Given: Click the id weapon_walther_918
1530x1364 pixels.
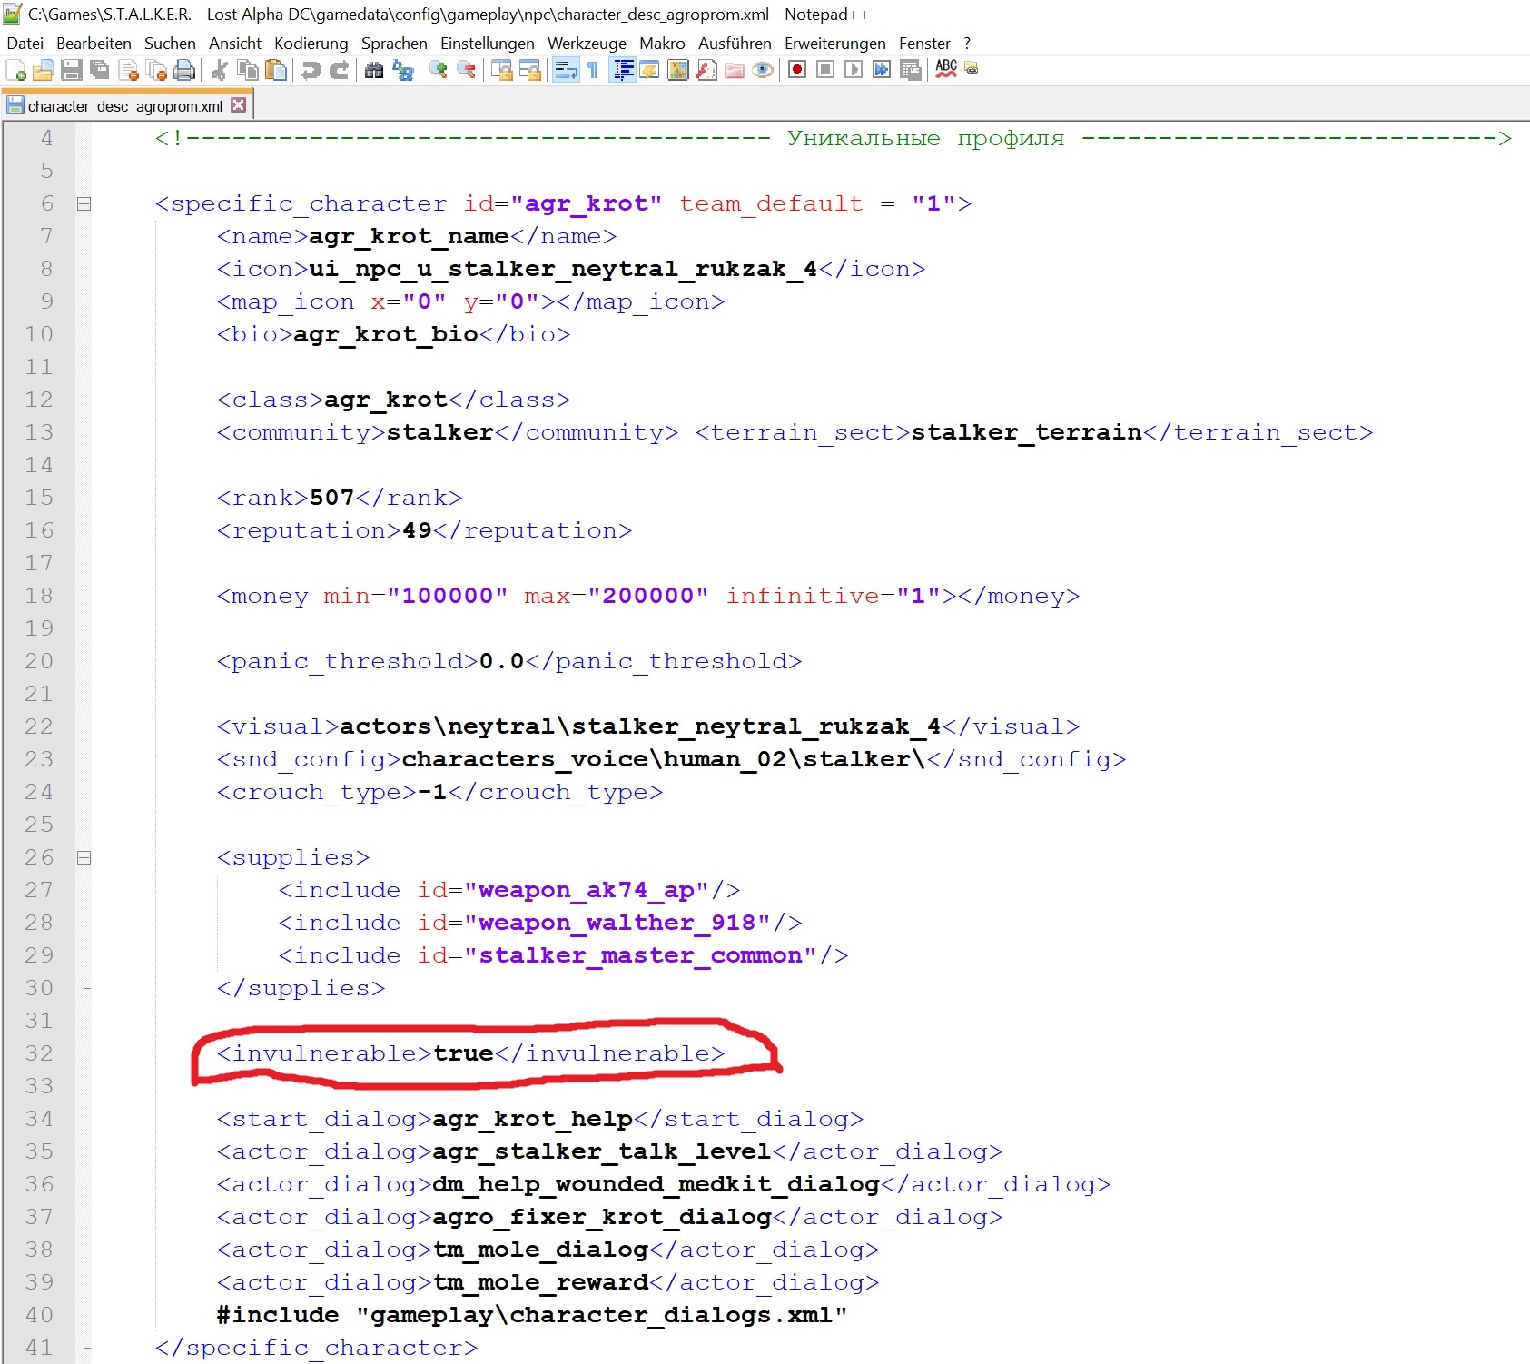Looking at the screenshot, I should 617,923.
